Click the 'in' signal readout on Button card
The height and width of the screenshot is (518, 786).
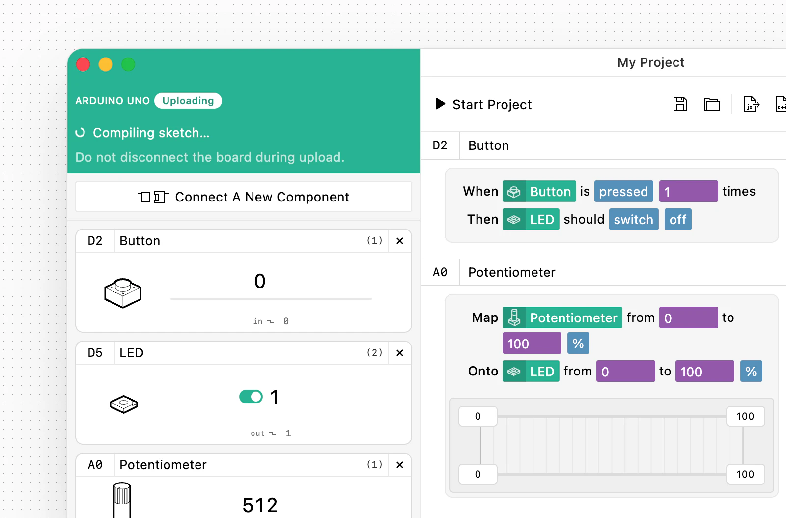tap(271, 321)
